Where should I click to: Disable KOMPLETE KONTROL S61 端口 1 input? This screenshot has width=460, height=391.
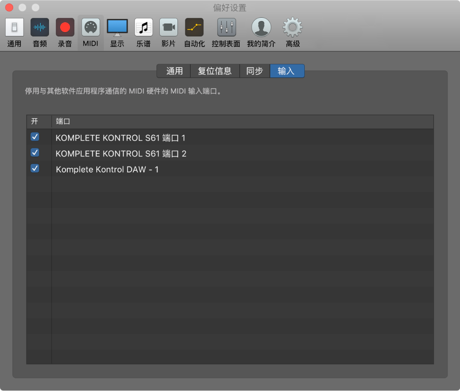(x=35, y=137)
